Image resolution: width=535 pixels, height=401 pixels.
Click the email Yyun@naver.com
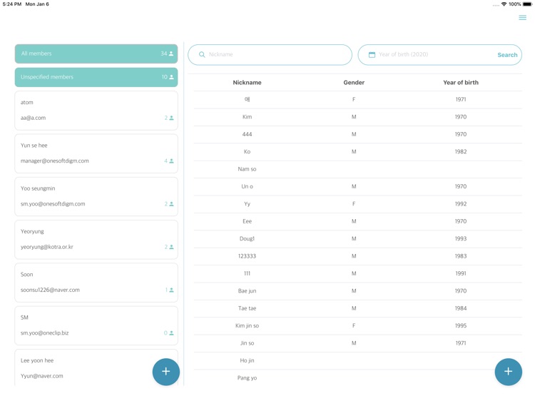click(42, 376)
